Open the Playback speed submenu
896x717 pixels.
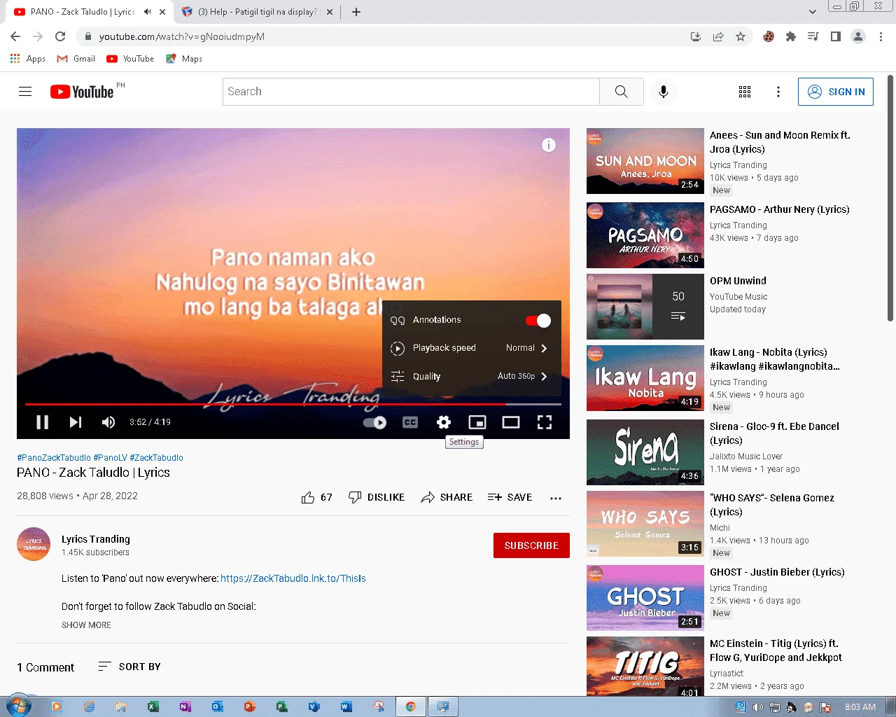pos(472,348)
